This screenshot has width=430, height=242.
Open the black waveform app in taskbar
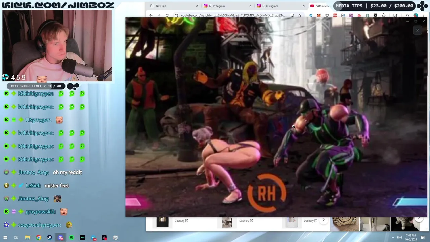click(x=82, y=238)
